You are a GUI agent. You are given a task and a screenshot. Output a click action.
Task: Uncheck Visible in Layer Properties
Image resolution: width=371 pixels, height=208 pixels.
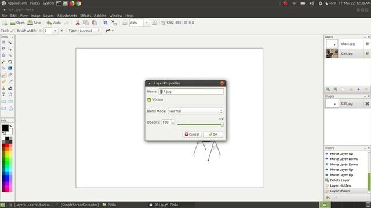150,99
